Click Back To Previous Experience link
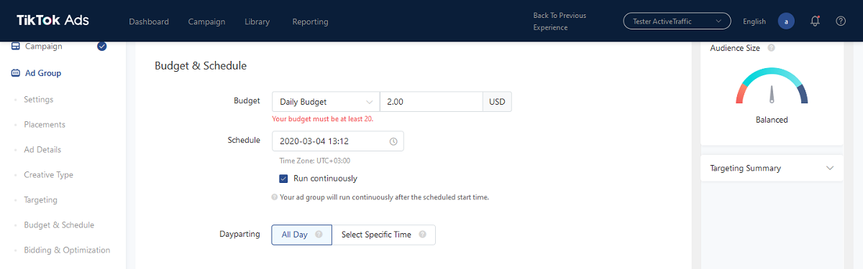The width and height of the screenshot is (863, 269). (560, 22)
